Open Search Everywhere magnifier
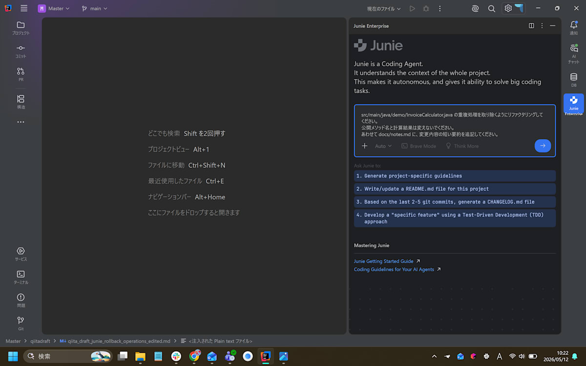This screenshot has width=586, height=366. 492,8
